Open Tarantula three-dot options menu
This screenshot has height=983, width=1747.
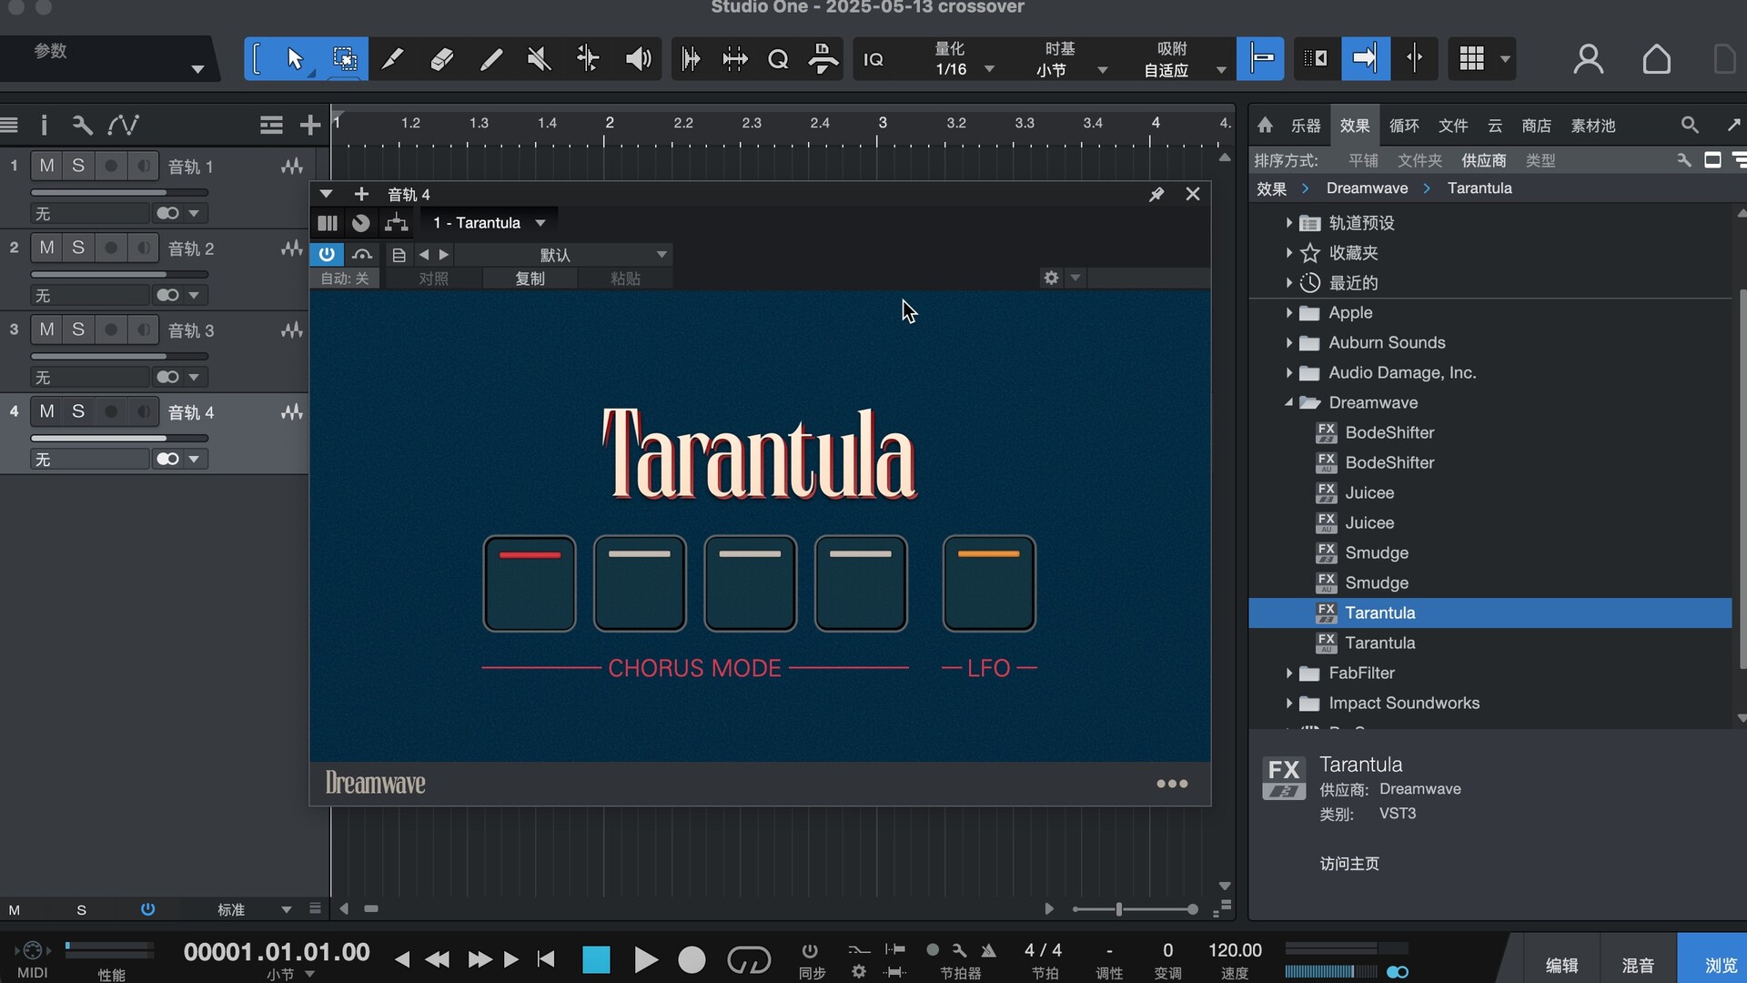pos(1172,784)
